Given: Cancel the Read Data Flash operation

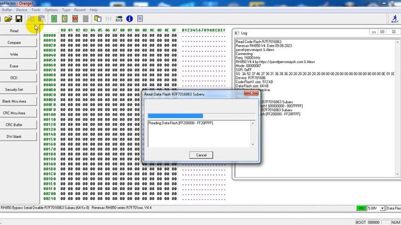Looking at the screenshot, I should coord(201,155).
